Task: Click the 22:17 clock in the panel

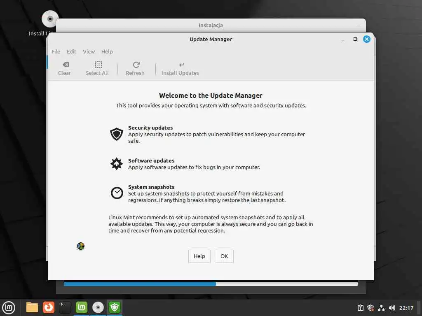Action: pos(406,308)
